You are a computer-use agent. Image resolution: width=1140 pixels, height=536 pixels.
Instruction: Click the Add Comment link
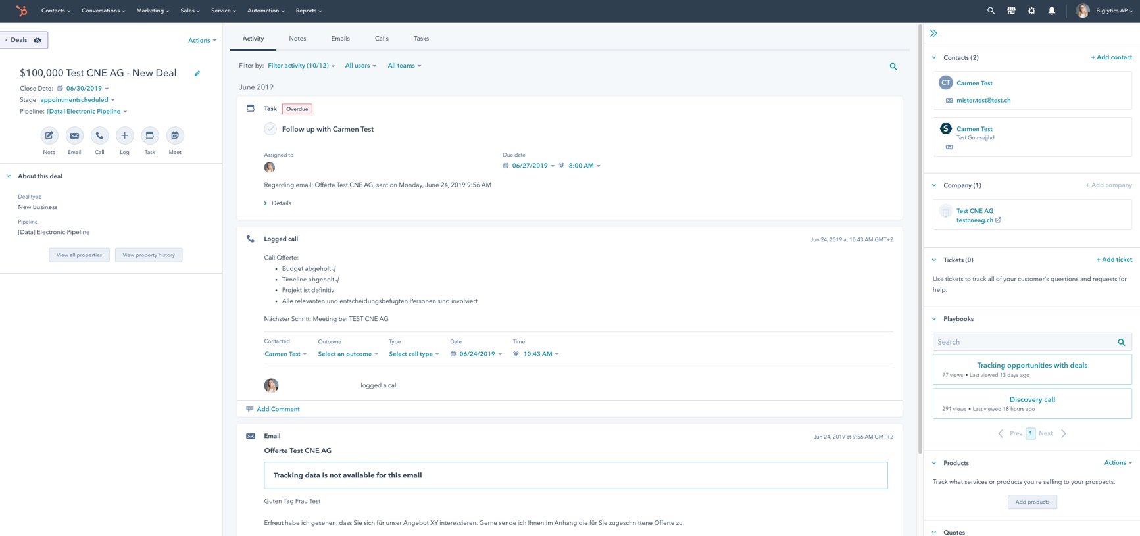point(278,409)
